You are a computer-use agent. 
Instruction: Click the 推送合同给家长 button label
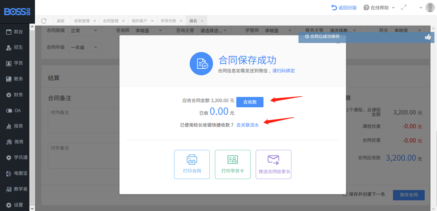click(x=275, y=172)
